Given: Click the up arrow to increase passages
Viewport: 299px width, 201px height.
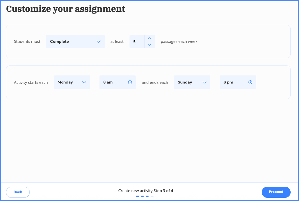Looking at the screenshot, I should pos(149,38).
